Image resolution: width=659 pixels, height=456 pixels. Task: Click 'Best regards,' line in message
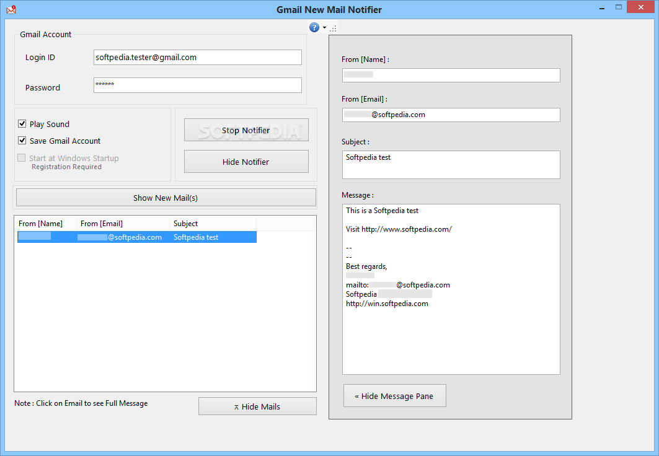[366, 266]
